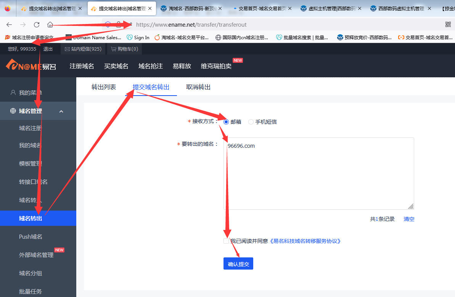The image size is (455, 297).
Task: Click the 清空 link
Action: point(409,219)
